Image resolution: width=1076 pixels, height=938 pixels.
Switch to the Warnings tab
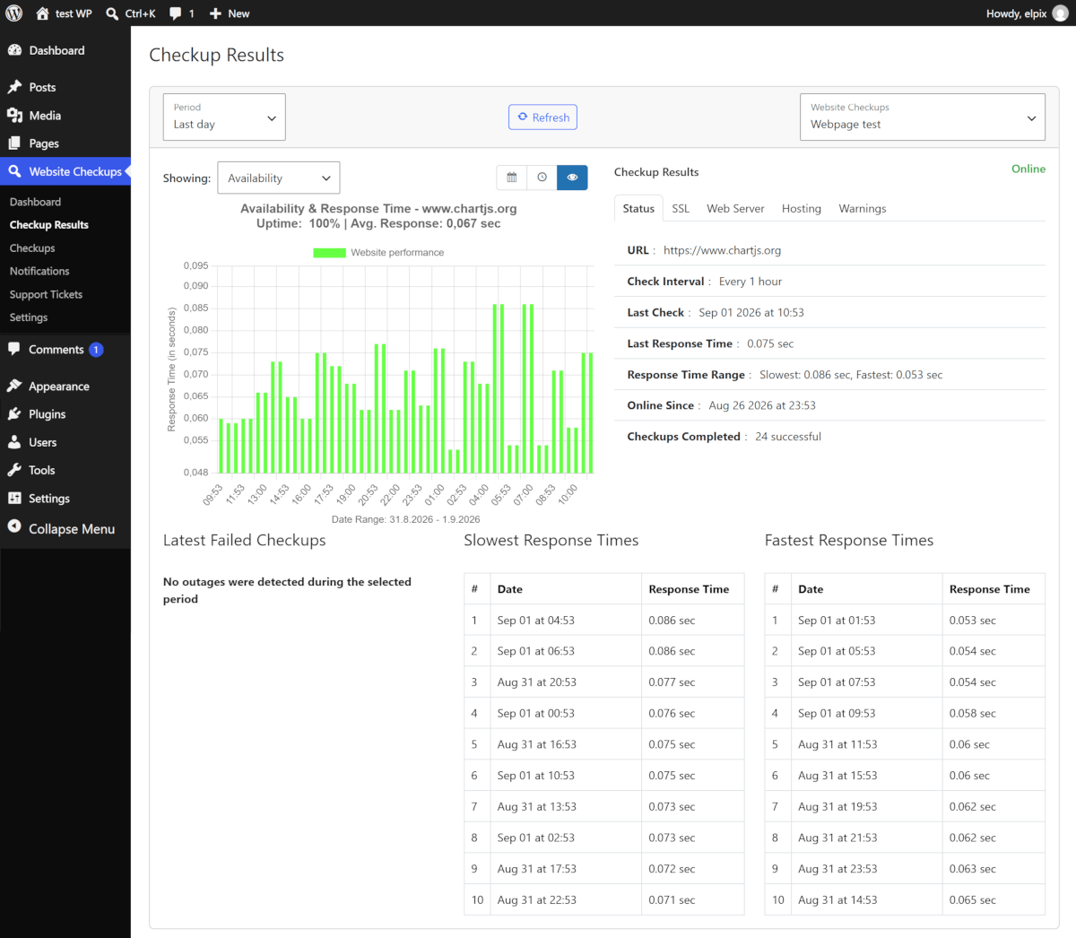click(863, 208)
